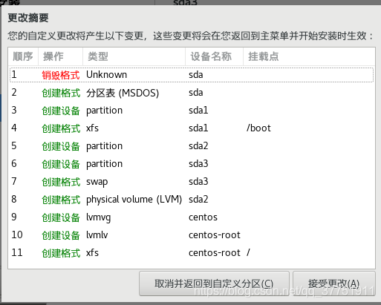Click the 接受更改(A) button
381x305 pixels.
[x=334, y=283]
